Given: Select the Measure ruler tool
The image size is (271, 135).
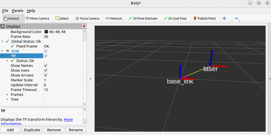Looking at the screenshot, I should (x=114, y=19).
